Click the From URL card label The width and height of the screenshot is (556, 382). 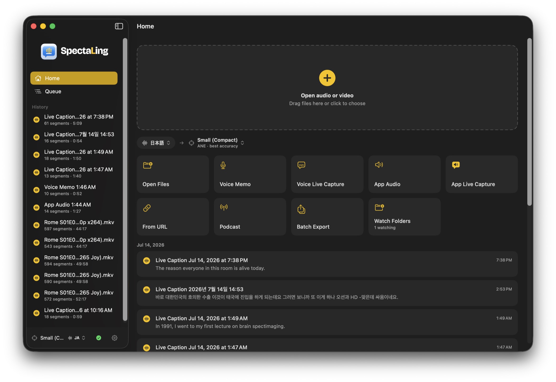point(155,227)
